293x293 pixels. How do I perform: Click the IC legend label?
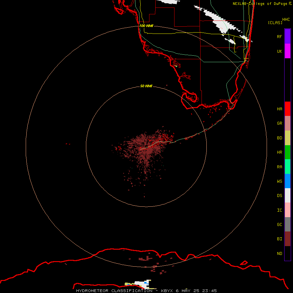click(279, 210)
